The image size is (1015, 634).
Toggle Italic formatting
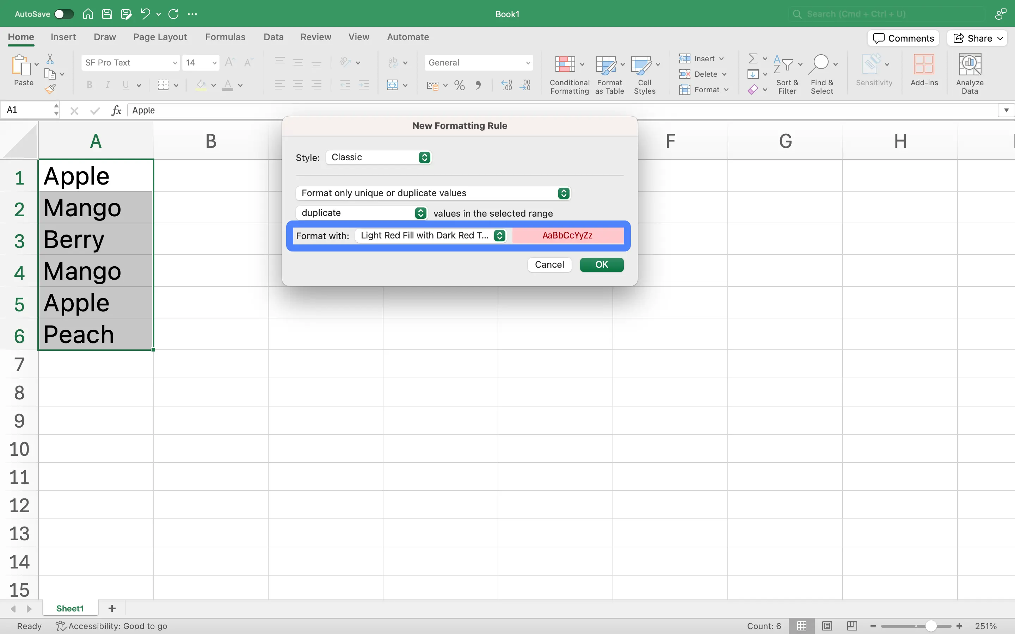tap(107, 85)
